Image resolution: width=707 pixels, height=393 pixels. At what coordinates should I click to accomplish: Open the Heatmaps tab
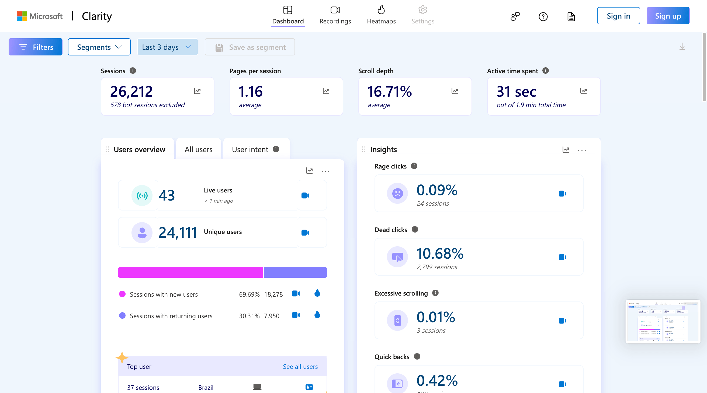(381, 16)
